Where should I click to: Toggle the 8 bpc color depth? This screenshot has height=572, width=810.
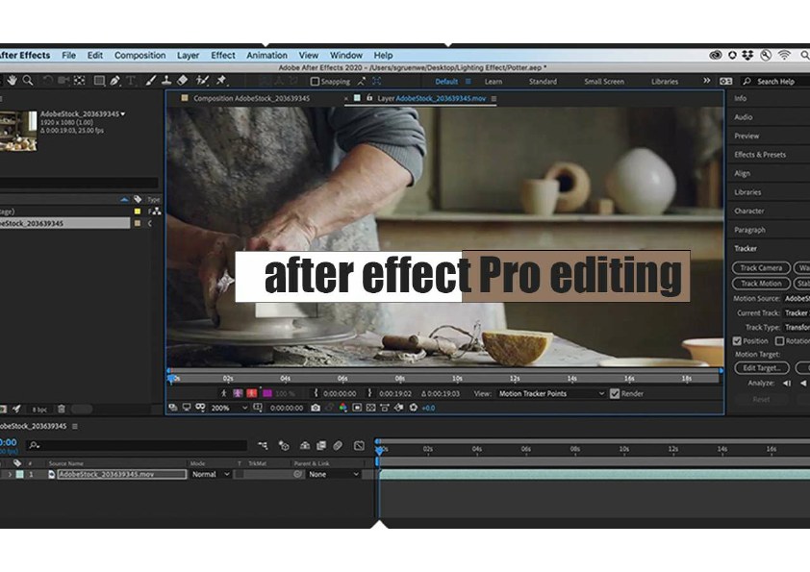pyautogui.click(x=39, y=410)
